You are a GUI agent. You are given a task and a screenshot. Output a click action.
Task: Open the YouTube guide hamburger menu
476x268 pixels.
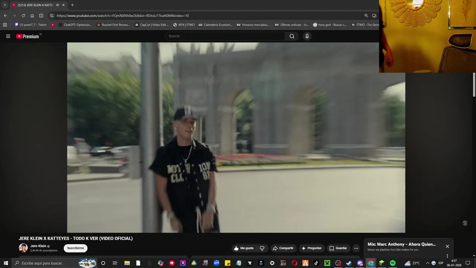pos(8,36)
